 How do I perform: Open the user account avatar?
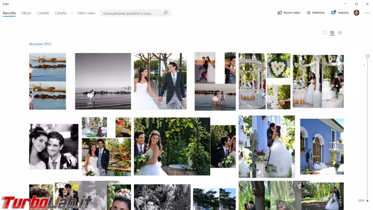pyautogui.click(x=356, y=13)
